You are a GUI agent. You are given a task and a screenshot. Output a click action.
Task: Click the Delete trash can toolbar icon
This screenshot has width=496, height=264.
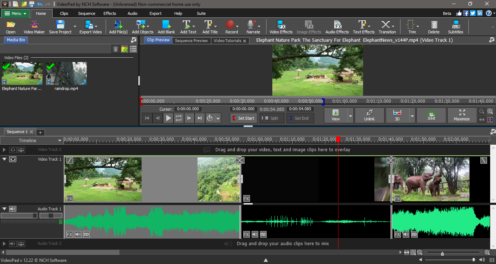tap(434, 25)
